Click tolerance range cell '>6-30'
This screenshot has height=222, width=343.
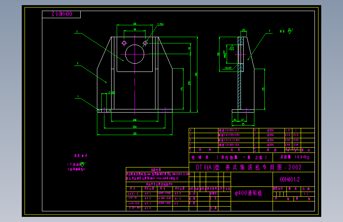coord(133,198)
